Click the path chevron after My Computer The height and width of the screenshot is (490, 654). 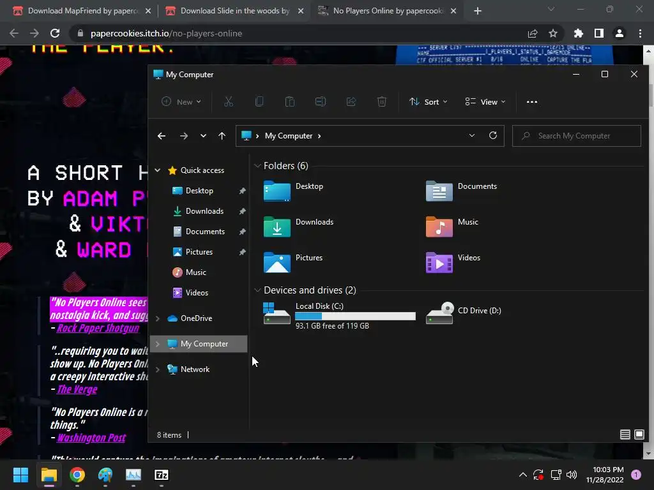[319, 136]
